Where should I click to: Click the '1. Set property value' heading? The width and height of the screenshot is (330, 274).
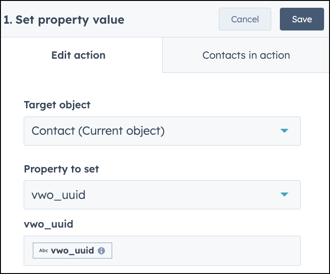64,20
